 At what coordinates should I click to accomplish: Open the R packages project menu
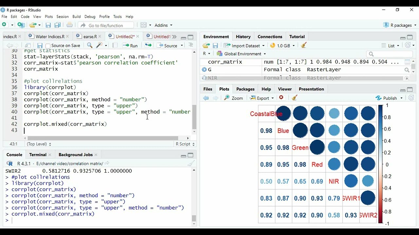click(400, 25)
